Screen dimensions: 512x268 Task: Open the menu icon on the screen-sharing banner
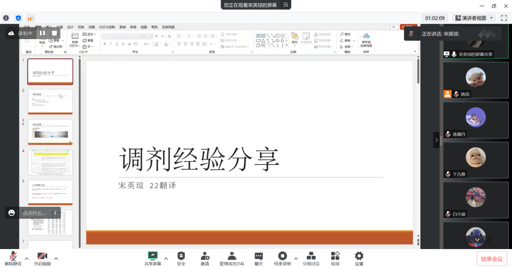click(285, 5)
